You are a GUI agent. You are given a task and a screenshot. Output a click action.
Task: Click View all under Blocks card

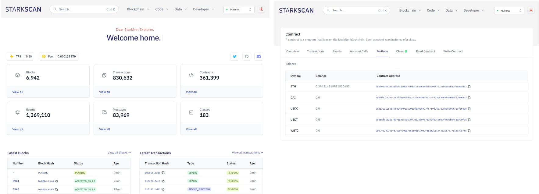point(18,92)
